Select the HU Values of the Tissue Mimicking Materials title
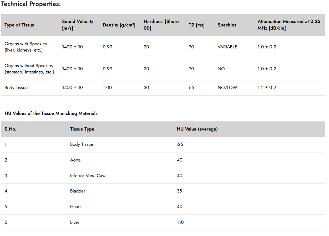The image size is (329, 236). [51, 113]
